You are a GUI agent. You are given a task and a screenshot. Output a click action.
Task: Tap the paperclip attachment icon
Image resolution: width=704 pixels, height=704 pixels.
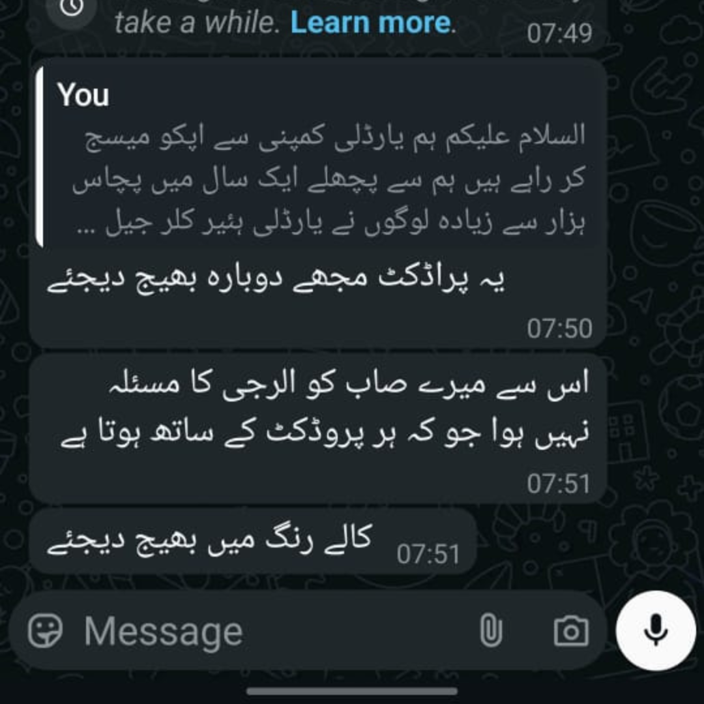(x=491, y=631)
